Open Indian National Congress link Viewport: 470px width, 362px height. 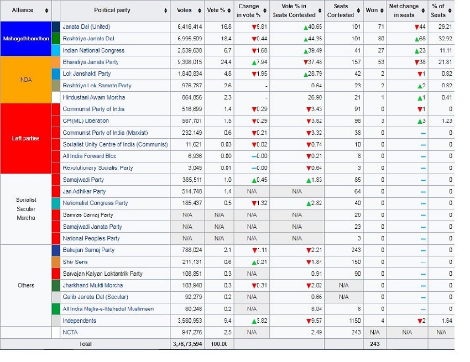click(93, 50)
